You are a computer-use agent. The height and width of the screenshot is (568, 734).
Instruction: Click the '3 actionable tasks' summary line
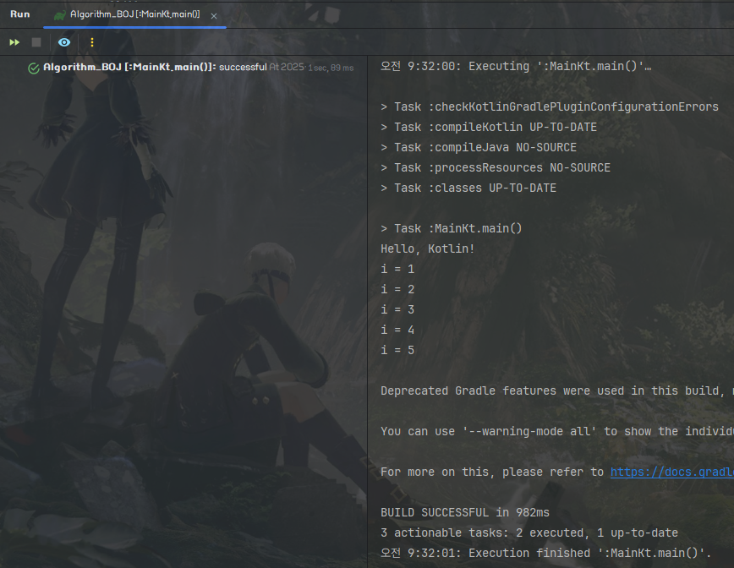pyautogui.click(x=529, y=532)
